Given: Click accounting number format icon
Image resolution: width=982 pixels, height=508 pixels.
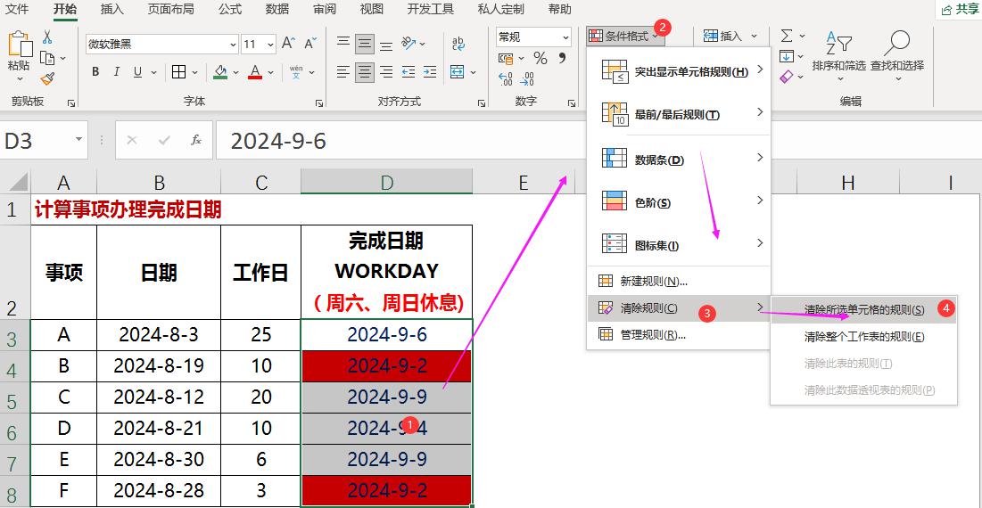Looking at the screenshot, I should [507, 58].
